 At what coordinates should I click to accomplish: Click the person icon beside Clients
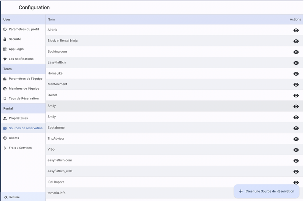[5, 138]
